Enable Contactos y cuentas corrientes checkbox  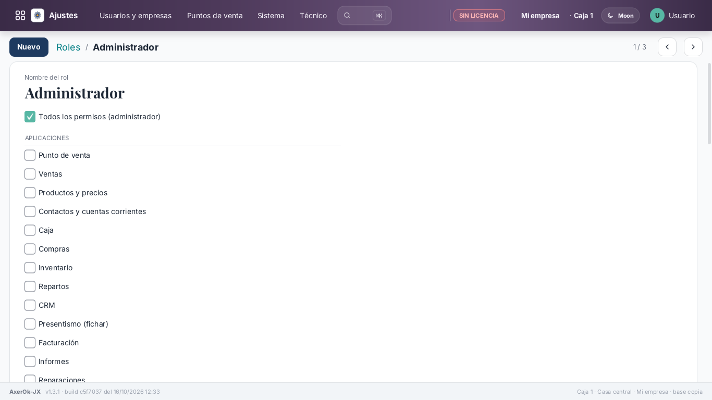tap(30, 211)
